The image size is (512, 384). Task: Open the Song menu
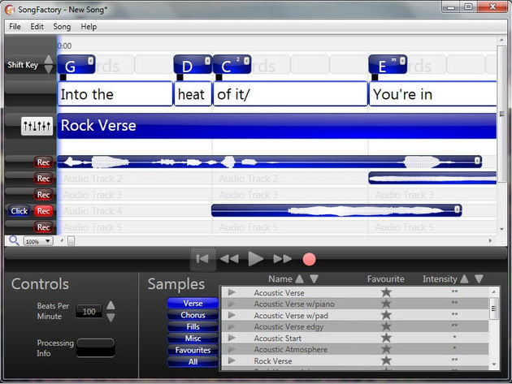pos(62,27)
